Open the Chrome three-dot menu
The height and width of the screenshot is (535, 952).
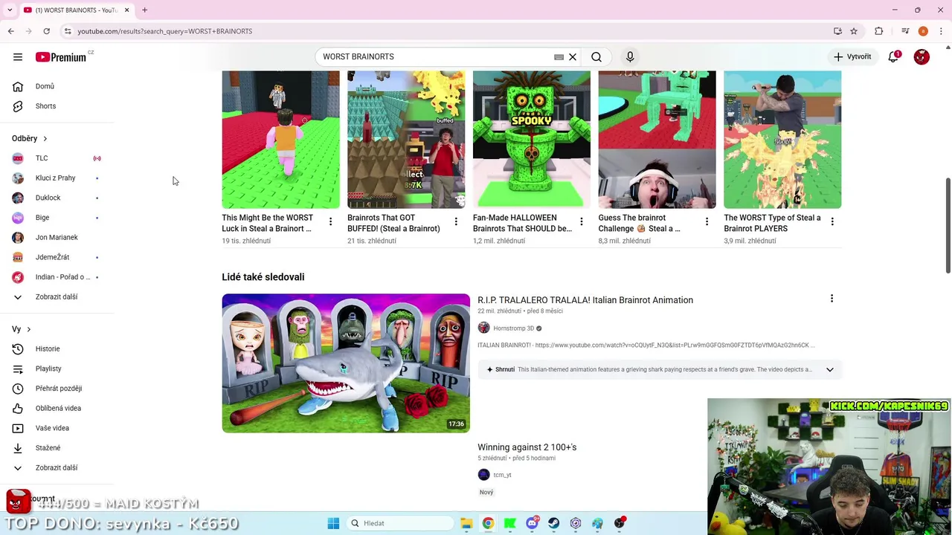tap(941, 31)
